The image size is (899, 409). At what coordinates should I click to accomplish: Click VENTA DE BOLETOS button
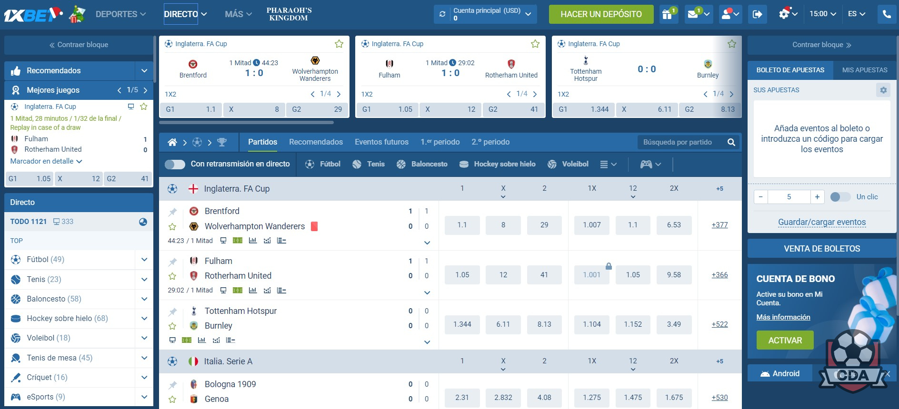click(822, 249)
